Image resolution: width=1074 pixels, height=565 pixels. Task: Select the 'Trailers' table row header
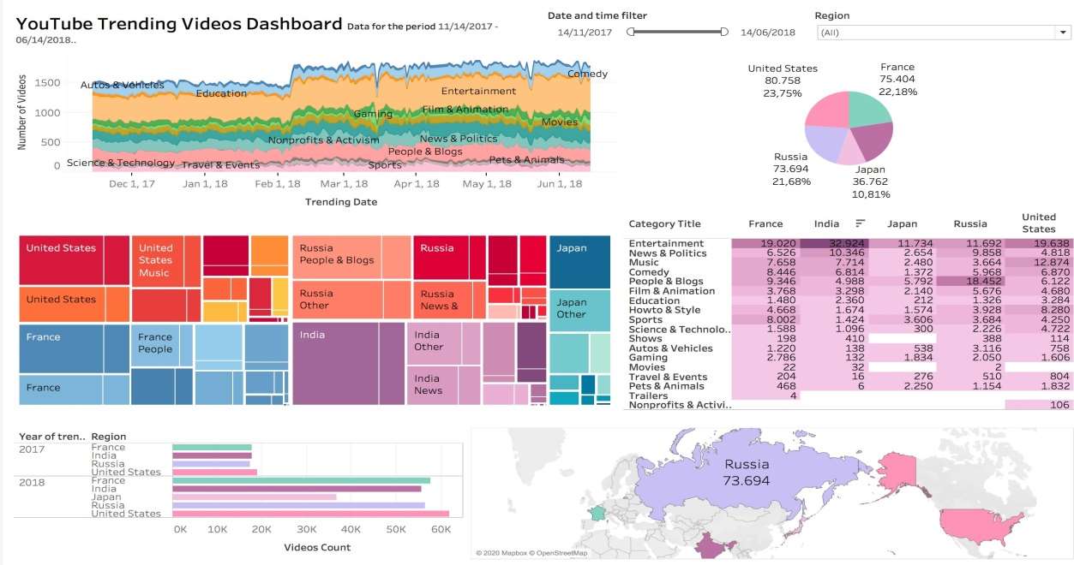(x=647, y=395)
